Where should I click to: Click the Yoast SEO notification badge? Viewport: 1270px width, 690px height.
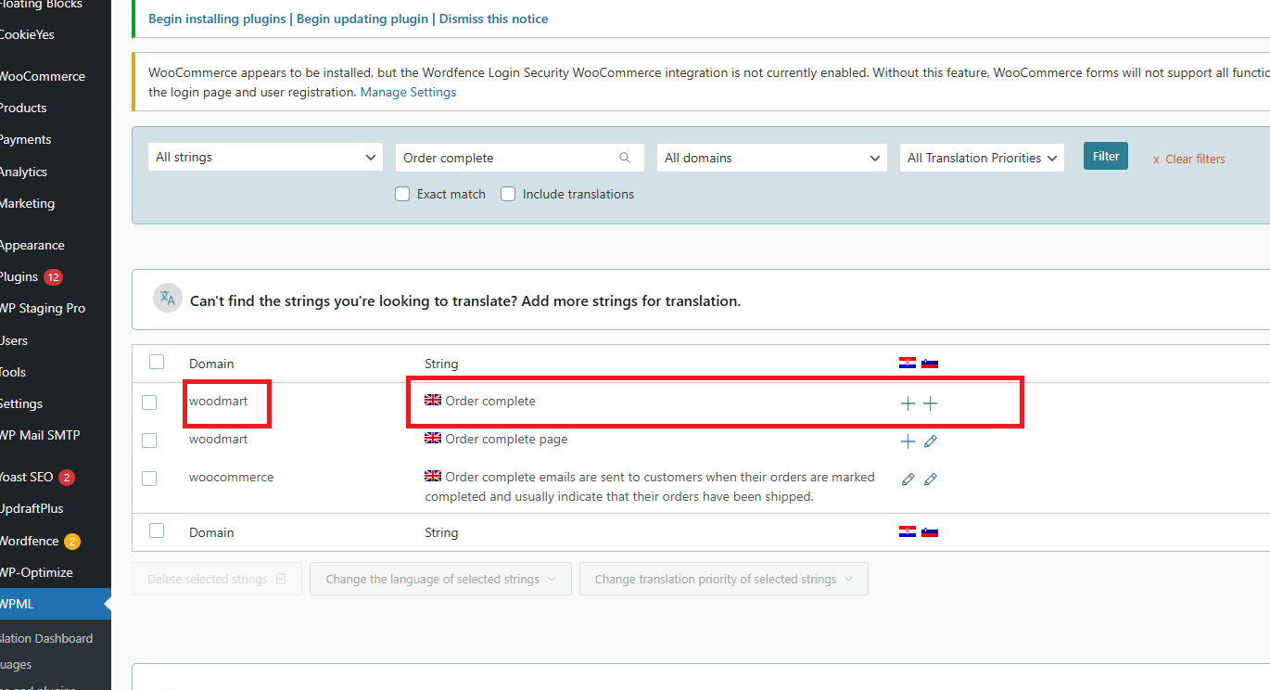coord(67,478)
